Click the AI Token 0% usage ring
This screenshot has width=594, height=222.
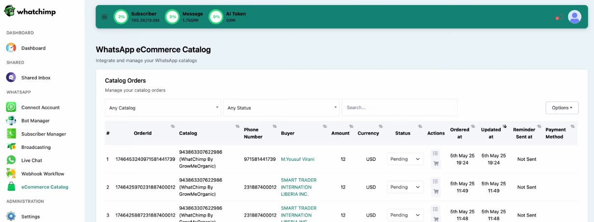(x=216, y=17)
